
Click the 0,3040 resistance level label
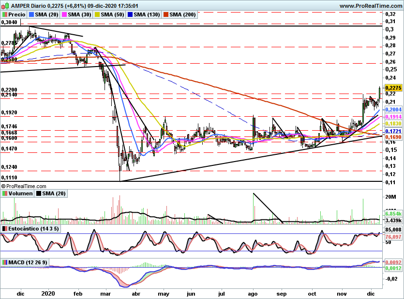point(9,22)
